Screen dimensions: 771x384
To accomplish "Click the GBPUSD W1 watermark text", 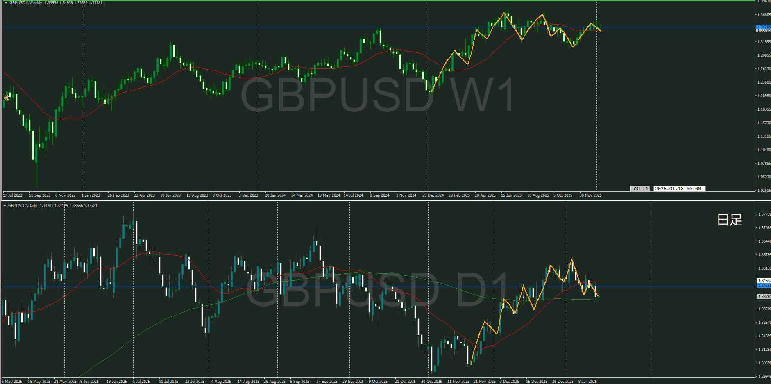I will (x=377, y=95).
